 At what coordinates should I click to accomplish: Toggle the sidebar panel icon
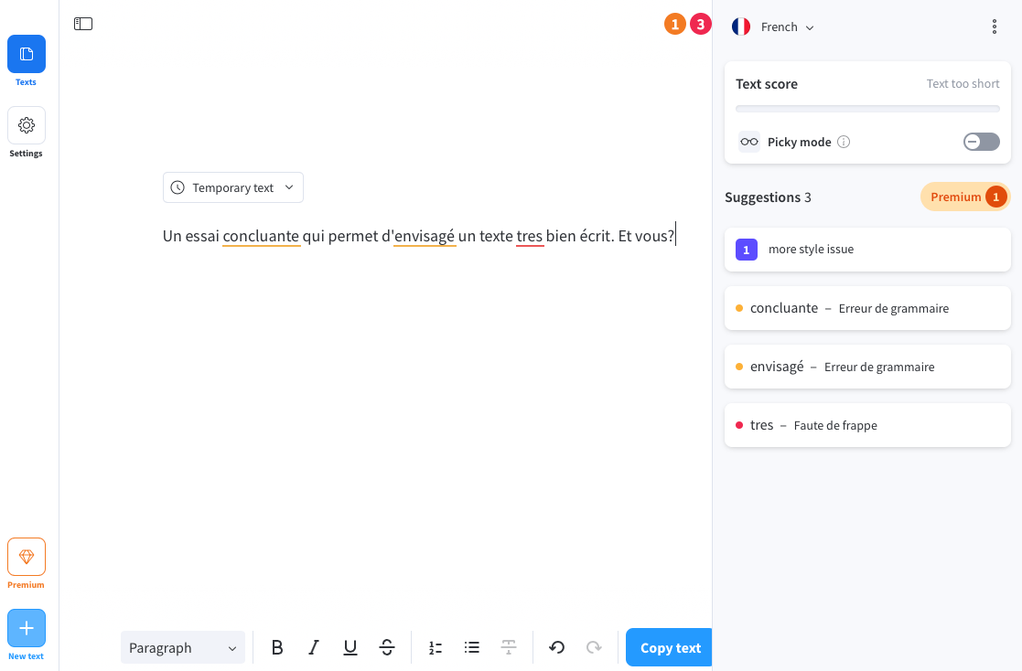pos(83,24)
